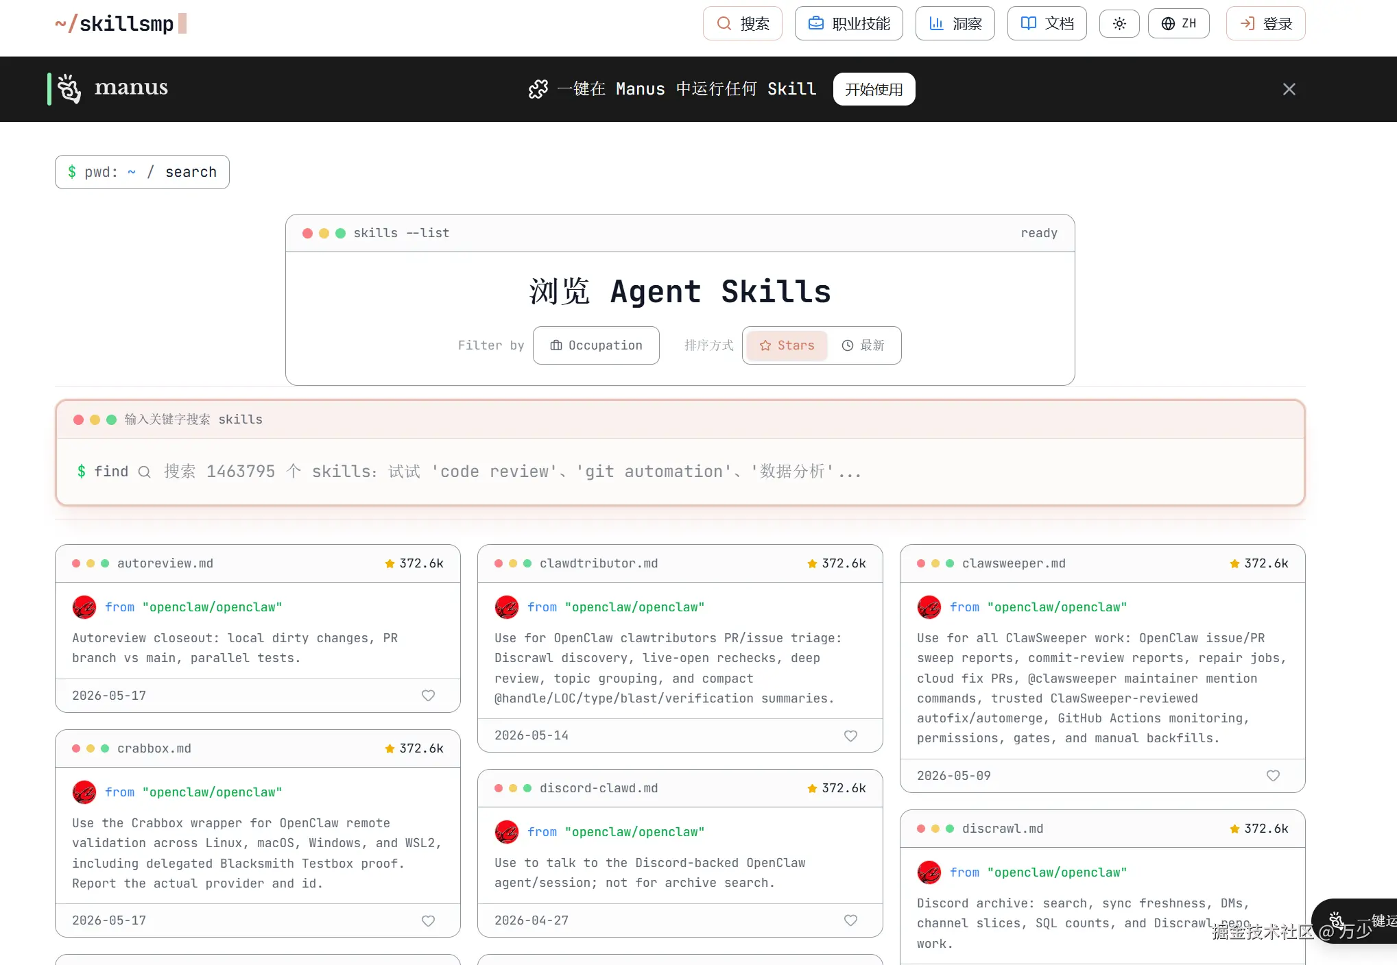Click the star icon on crabbox.md card
1397x965 pixels.
390,748
